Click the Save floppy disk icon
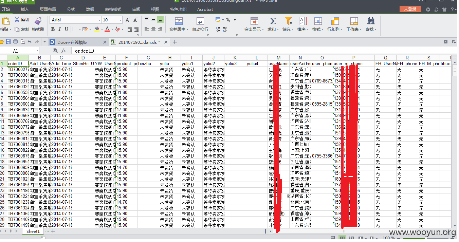The image size is (459, 242). coord(8,42)
